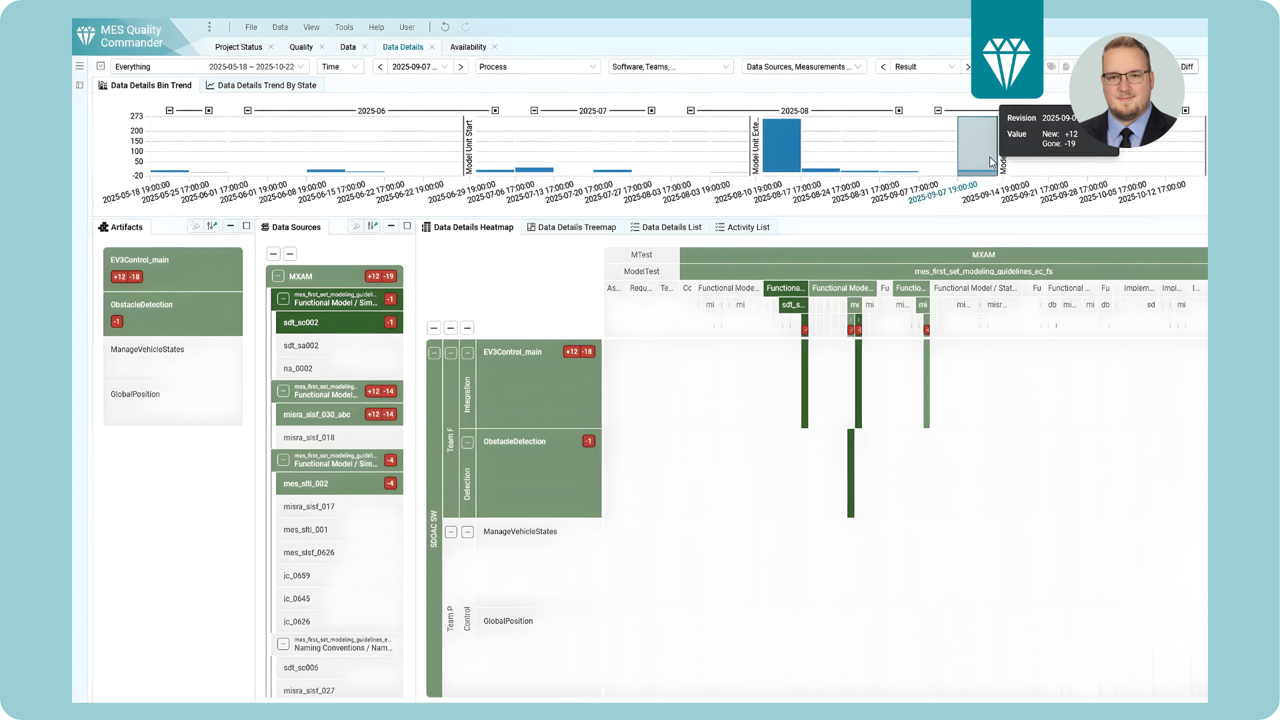Viewport: 1280px width, 720px height.
Task: Open Artifacts panel filter settings icon
Action: click(x=212, y=226)
